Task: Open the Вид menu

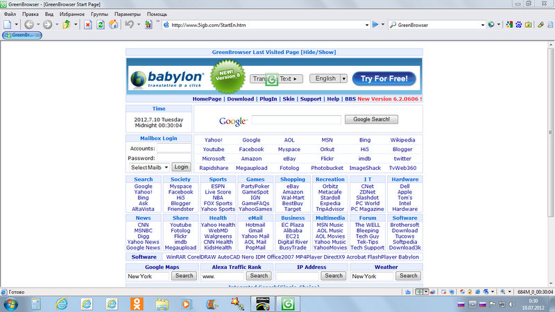Action: click(x=49, y=14)
